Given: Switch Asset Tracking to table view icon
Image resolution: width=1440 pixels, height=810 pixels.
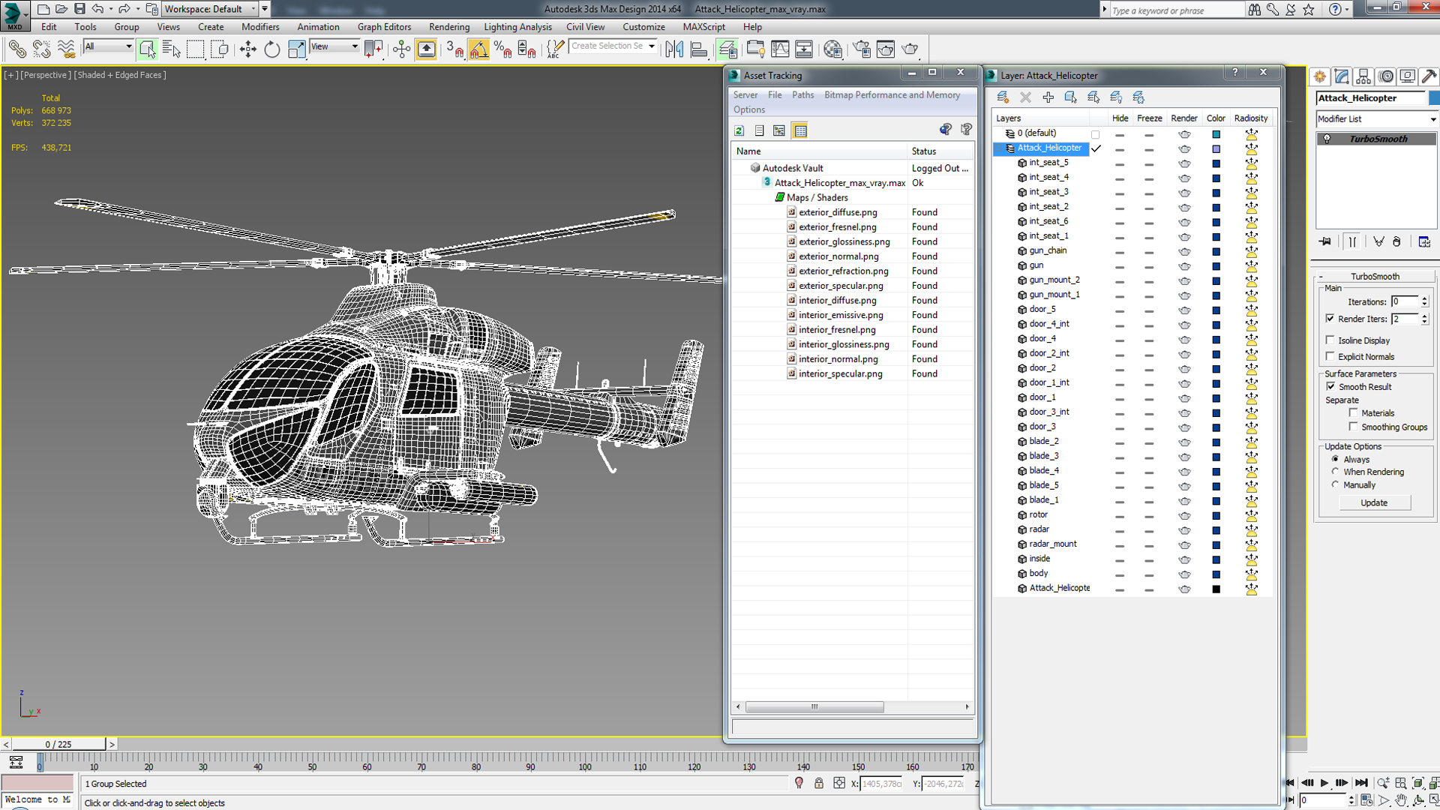Looking at the screenshot, I should (800, 130).
